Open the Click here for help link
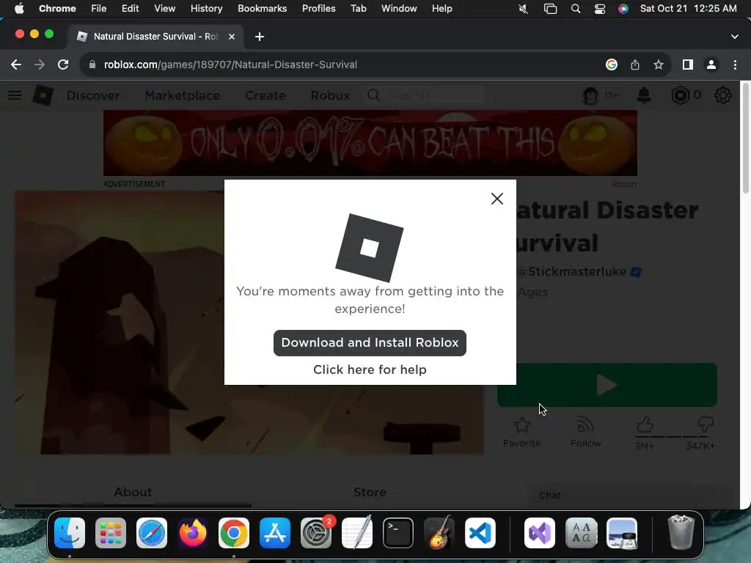 [370, 369]
